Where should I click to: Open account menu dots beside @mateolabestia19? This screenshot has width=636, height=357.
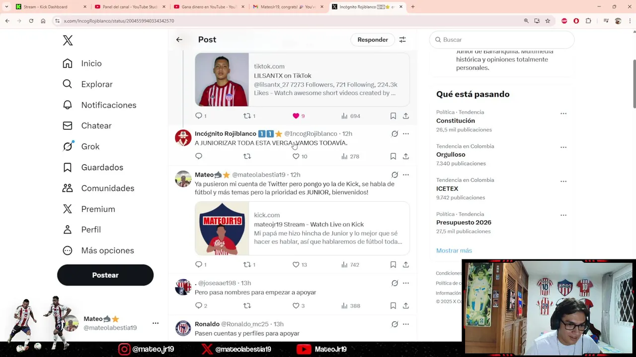point(156,323)
